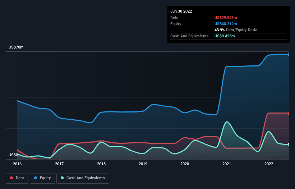Click the Jun 30 2022 tooltip date
Screen dimensions: 295x189
click(x=181, y=11)
